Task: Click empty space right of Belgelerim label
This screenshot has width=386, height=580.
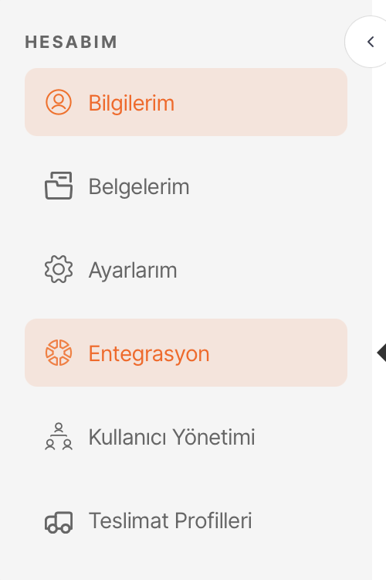Action: (x=269, y=186)
